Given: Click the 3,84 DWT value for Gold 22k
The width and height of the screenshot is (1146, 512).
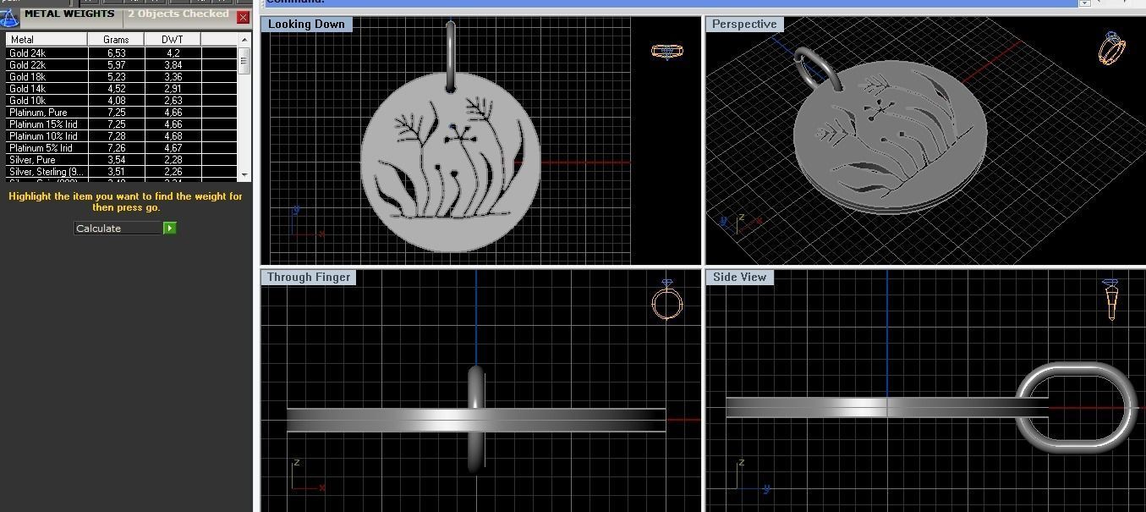Looking at the screenshot, I should (173, 64).
